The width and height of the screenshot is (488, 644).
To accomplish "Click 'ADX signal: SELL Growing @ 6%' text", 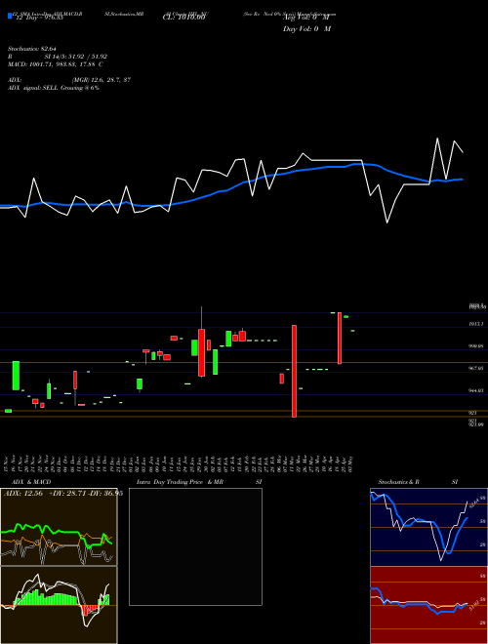I will coord(54,88).
